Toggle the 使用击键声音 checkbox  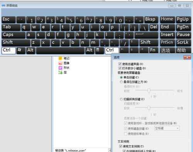120,64
